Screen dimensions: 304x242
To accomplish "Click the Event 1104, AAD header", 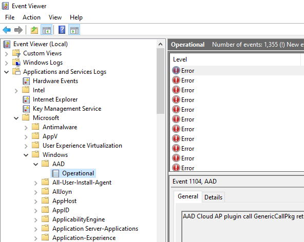I will click(195, 181).
